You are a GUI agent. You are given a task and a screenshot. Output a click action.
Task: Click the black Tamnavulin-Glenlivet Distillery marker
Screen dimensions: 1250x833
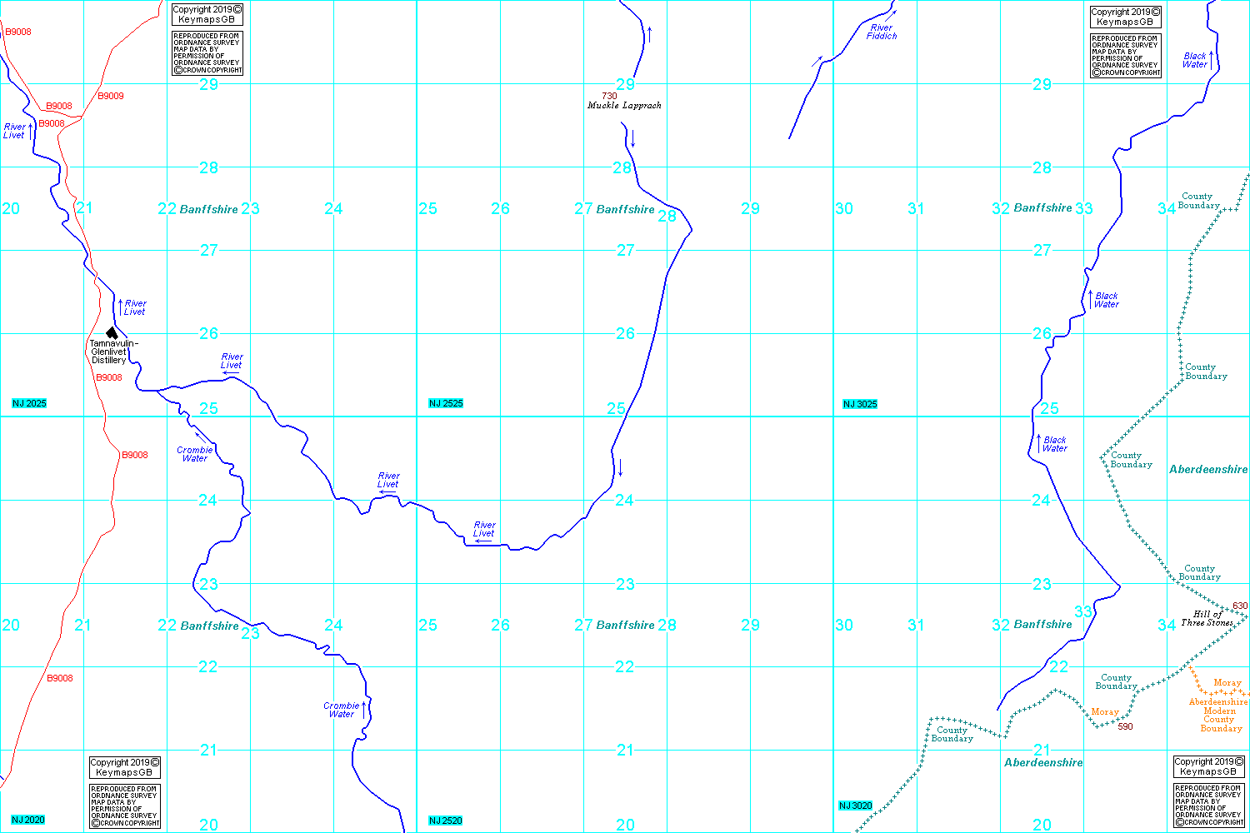pyautogui.click(x=112, y=332)
